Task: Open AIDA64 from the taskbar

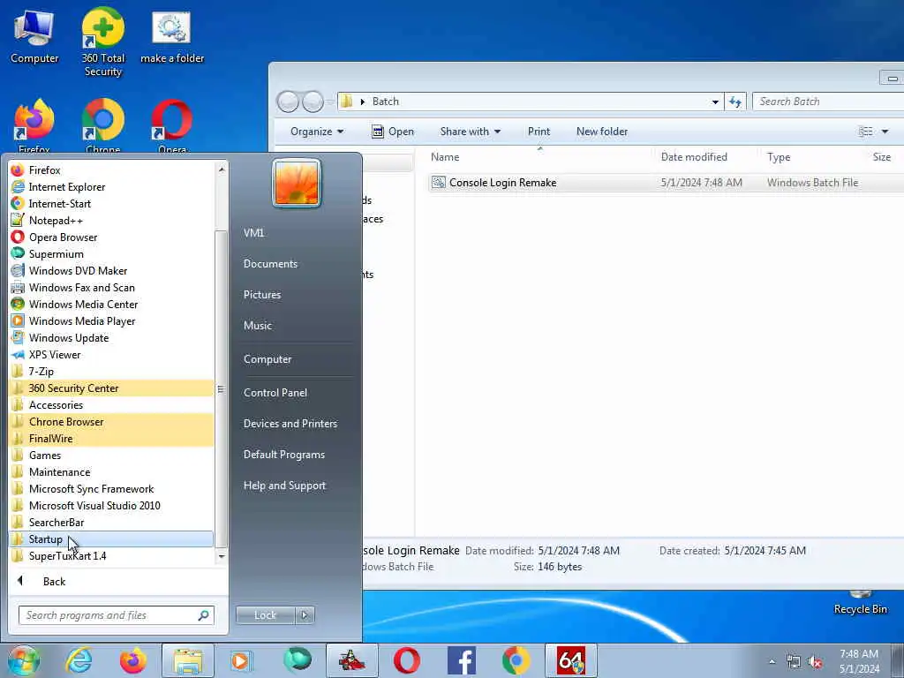Action: click(571, 660)
